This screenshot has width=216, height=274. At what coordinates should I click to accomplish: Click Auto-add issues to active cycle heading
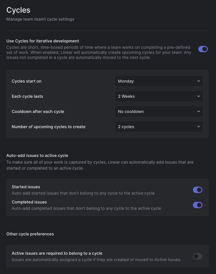tap(37, 155)
